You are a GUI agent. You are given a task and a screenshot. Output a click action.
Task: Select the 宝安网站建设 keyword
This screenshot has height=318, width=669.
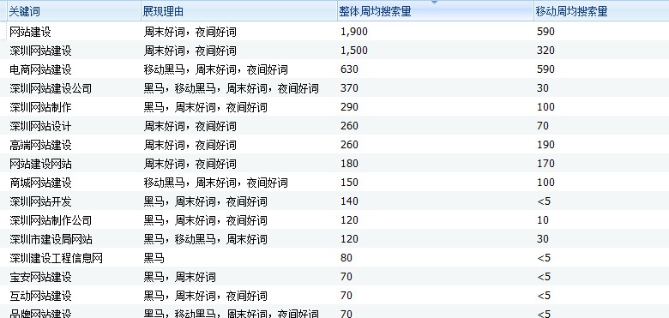coord(40,277)
